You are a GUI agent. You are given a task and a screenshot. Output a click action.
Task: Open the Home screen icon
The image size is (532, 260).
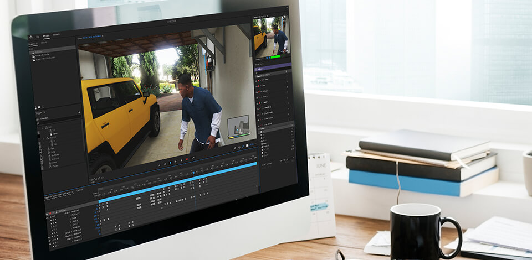pyautogui.click(x=31, y=37)
